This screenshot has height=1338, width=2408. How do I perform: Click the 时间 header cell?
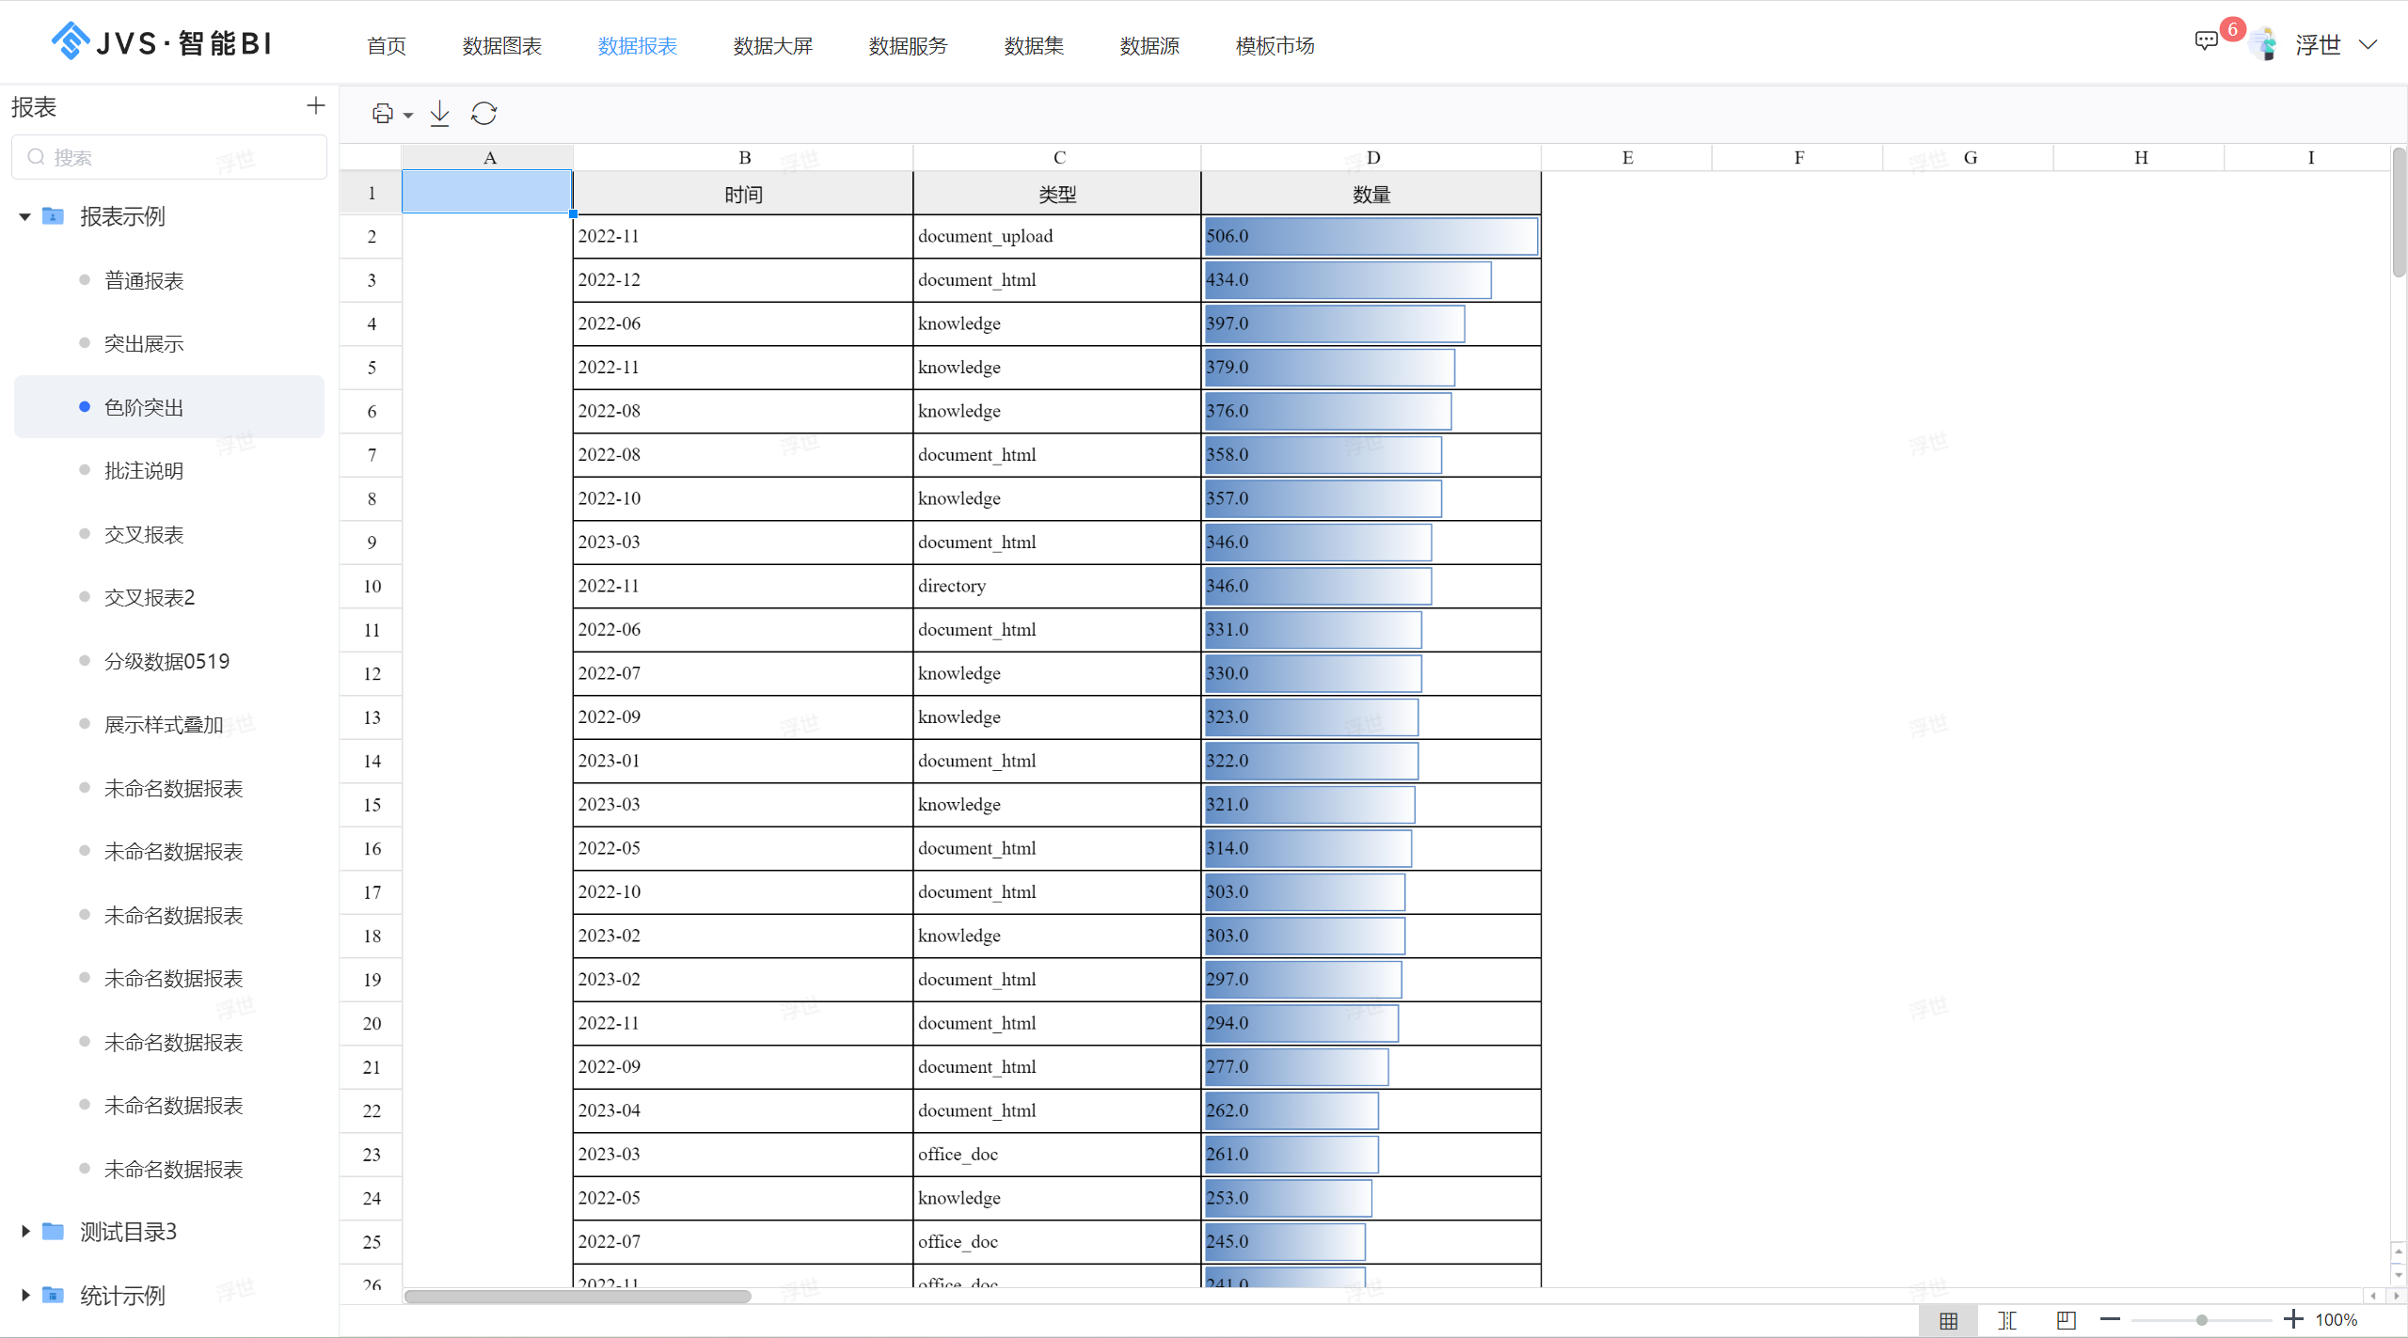(743, 194)
